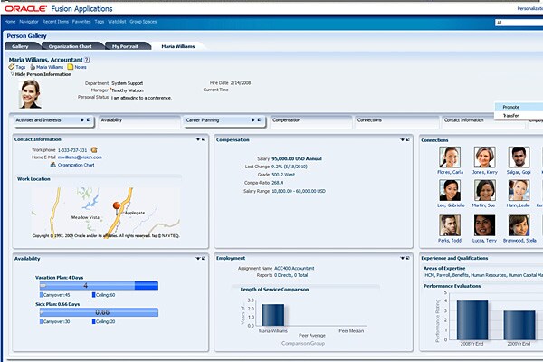Open Watchlist in the top navigation
Screen dimensions: 543x362
coord(117,22)
